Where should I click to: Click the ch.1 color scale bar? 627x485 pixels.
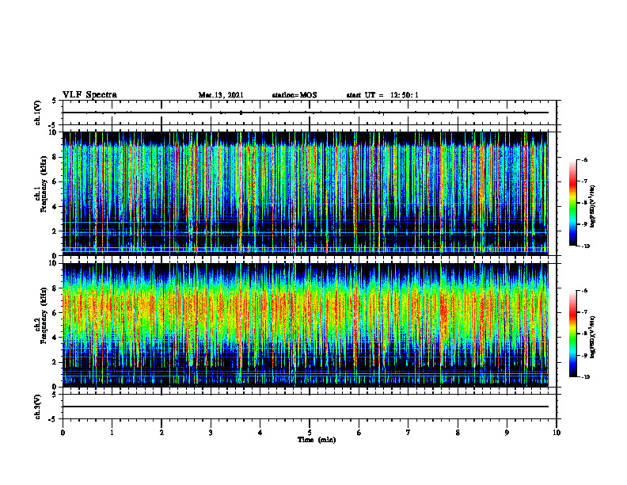click(572, 203)
